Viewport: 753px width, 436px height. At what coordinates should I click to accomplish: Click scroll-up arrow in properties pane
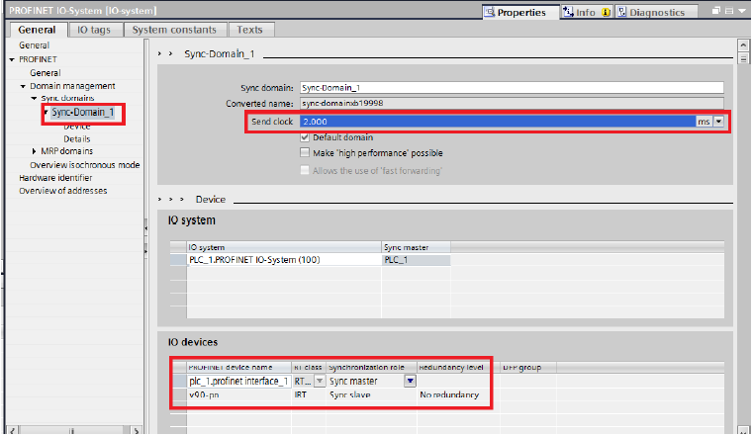(742, 45)
